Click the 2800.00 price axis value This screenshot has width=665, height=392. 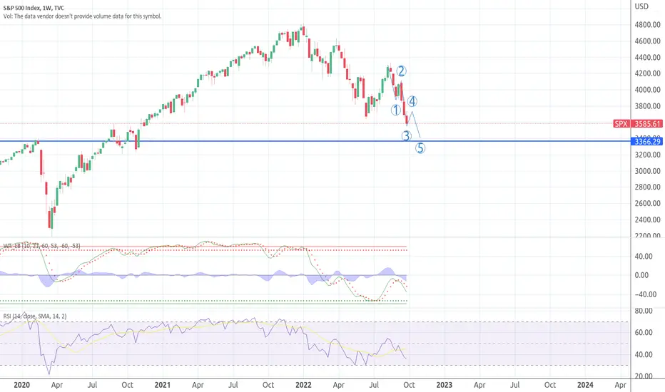[x=647, y=187]
